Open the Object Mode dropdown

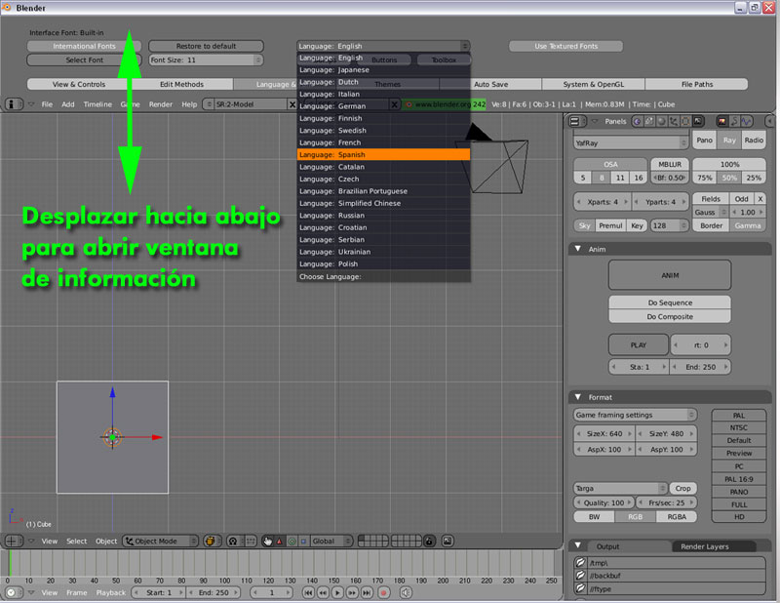pos(160,541)
